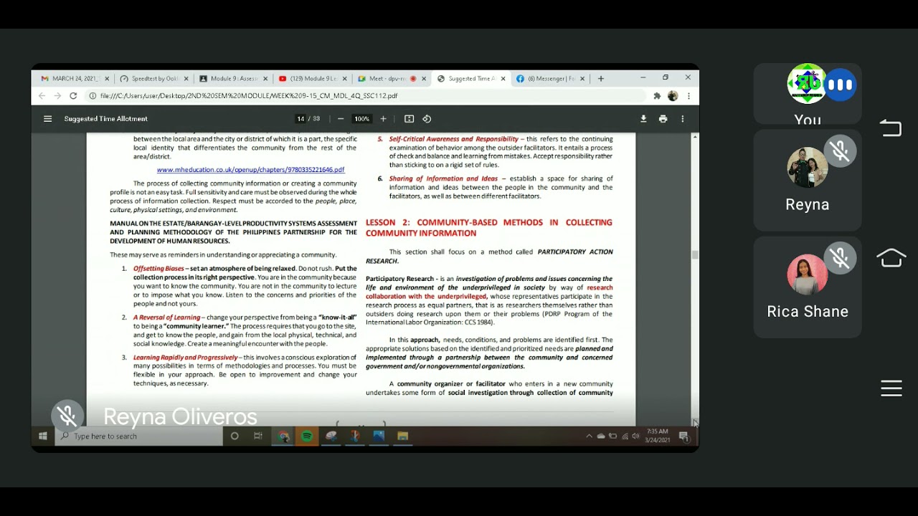Click the fit to page icon
918x516 pixels.
(409, 119)
